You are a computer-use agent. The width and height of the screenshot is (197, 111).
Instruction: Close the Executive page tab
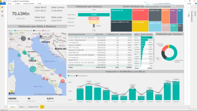point(16,106)
